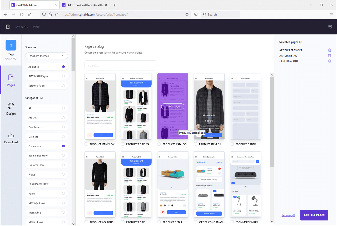The width and height of the screenshot is (337, 226).
Task: Open the Pocket save icon
Action: click(196, 14)
